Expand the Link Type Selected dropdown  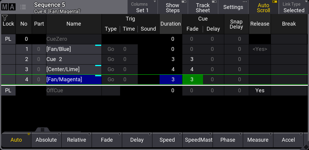(x=293, y=7)
